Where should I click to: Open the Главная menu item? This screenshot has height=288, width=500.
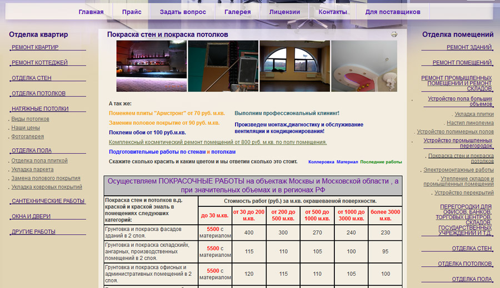(x=91, y=12)
